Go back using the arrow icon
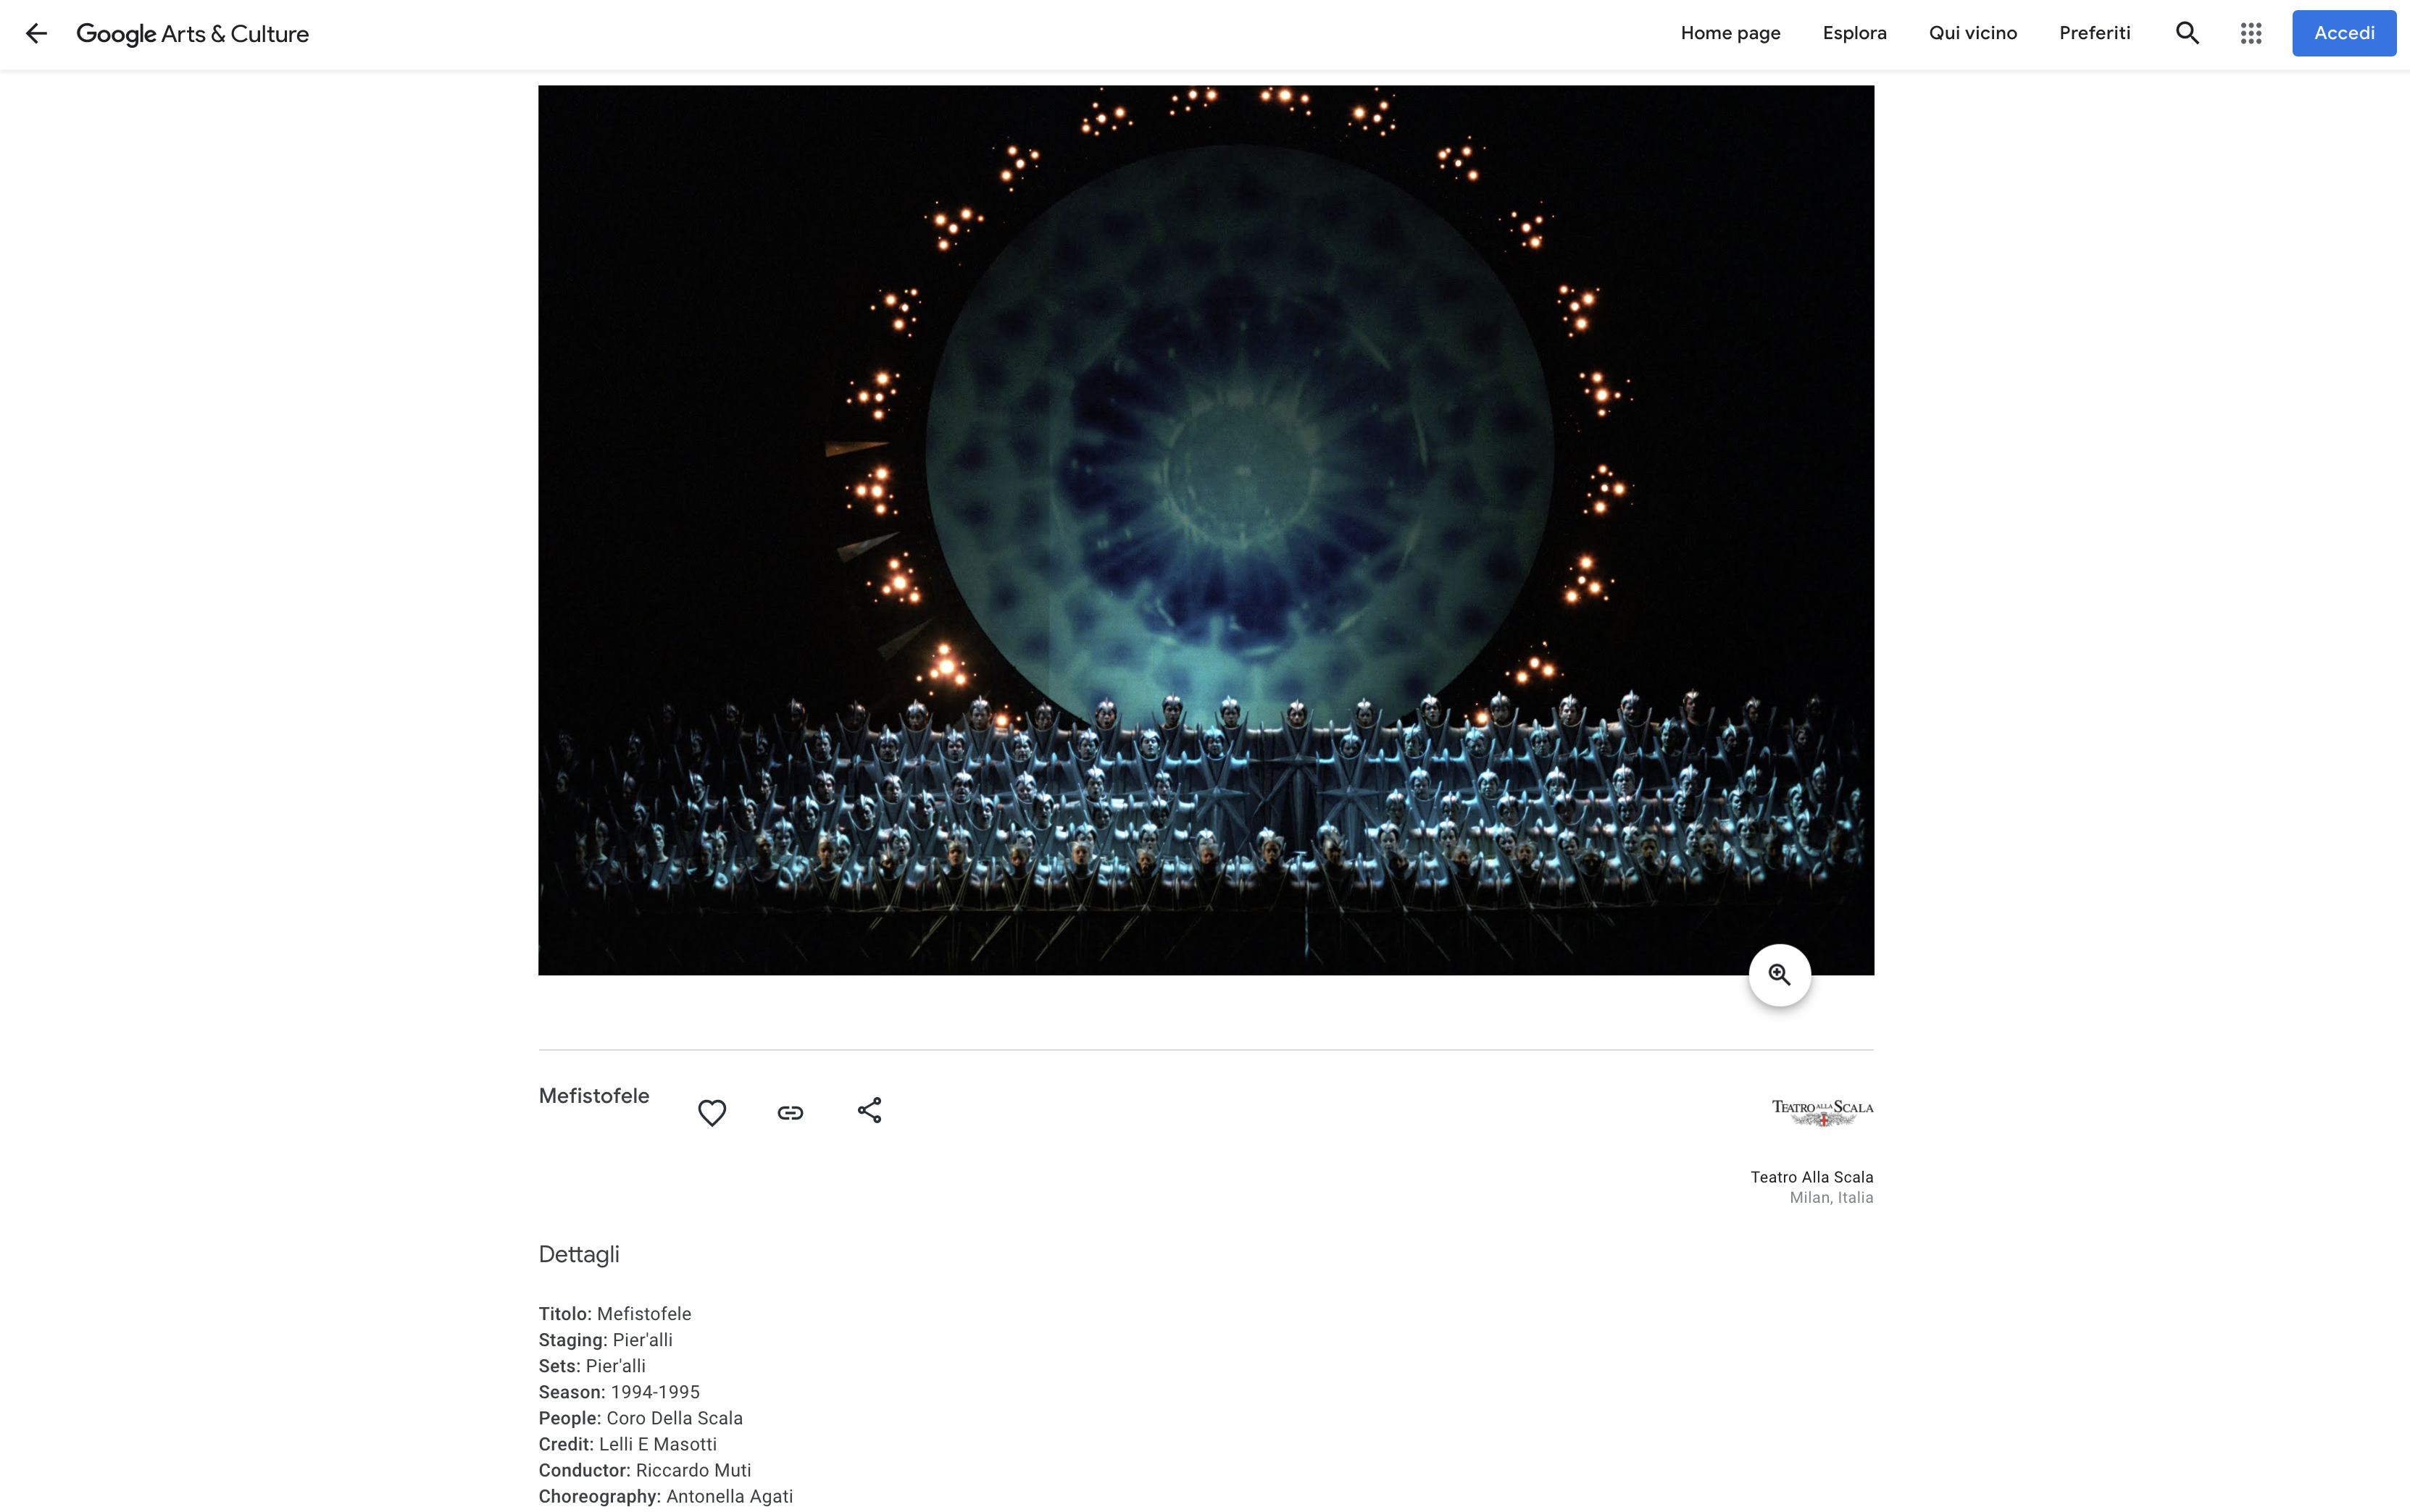Viewport: 2410px width, 1512px height. [36, 33]
